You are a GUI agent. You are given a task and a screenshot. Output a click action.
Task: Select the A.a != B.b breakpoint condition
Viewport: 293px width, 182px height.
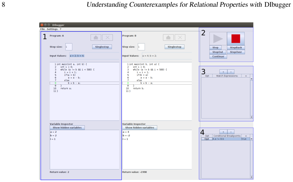click(227, 139)
